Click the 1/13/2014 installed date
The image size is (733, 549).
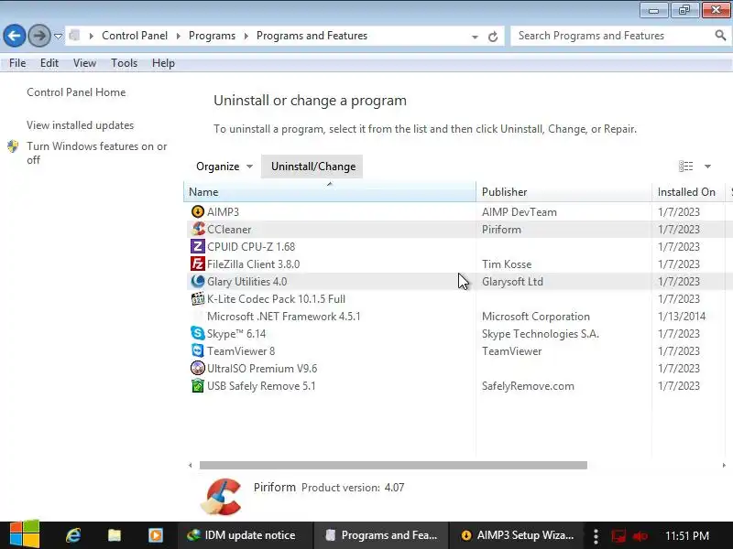pyautogui.click(x=682, y=317)
